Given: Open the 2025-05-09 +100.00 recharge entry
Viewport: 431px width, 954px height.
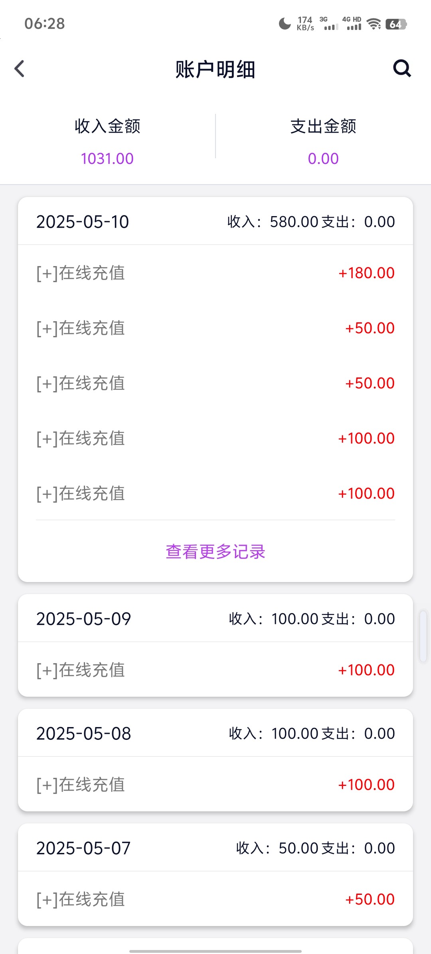Looking at the screenshot, I should point(215,670).
